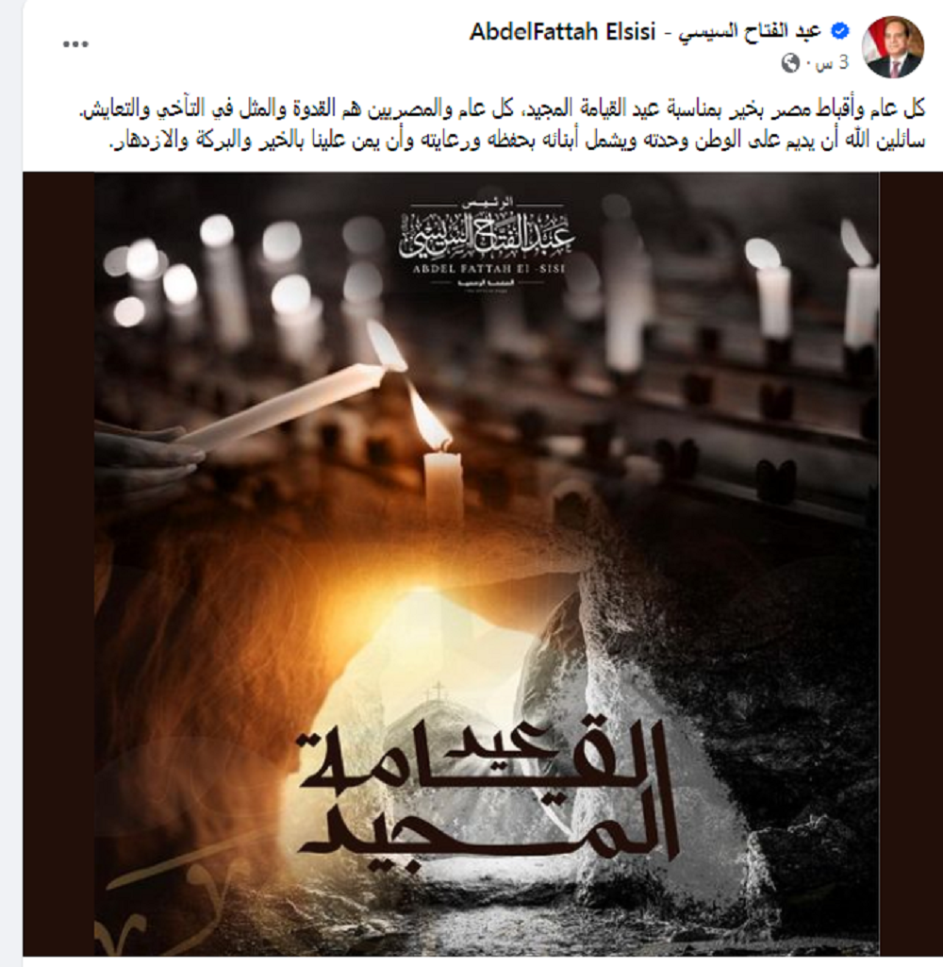Click the globe public-audience icon
943x967 pixels.
tap(791, 63)
